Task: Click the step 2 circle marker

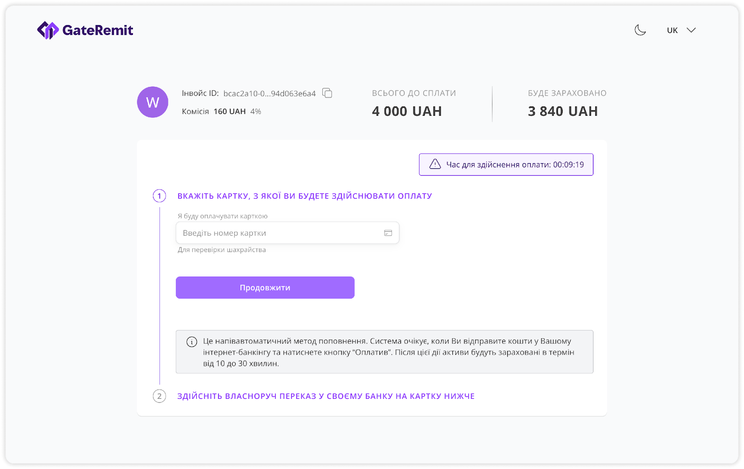Action: 159,396
